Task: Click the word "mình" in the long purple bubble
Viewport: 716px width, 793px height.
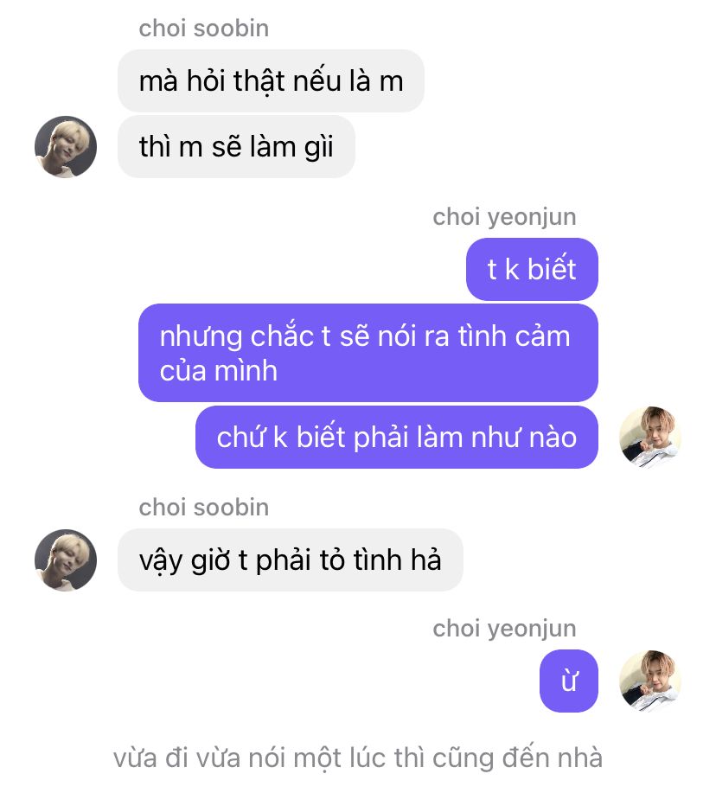Action: pos(246,371)
